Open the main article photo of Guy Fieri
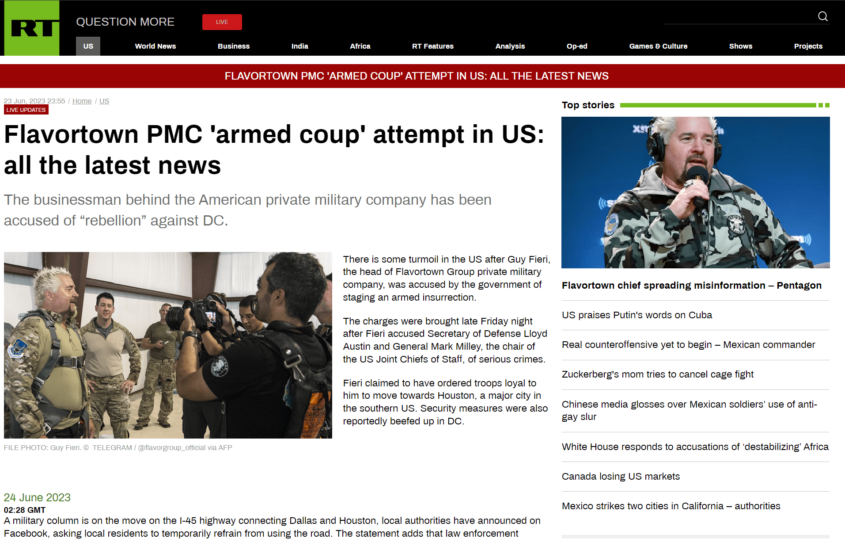The image size is (845, 542). [x=168, y=345]
